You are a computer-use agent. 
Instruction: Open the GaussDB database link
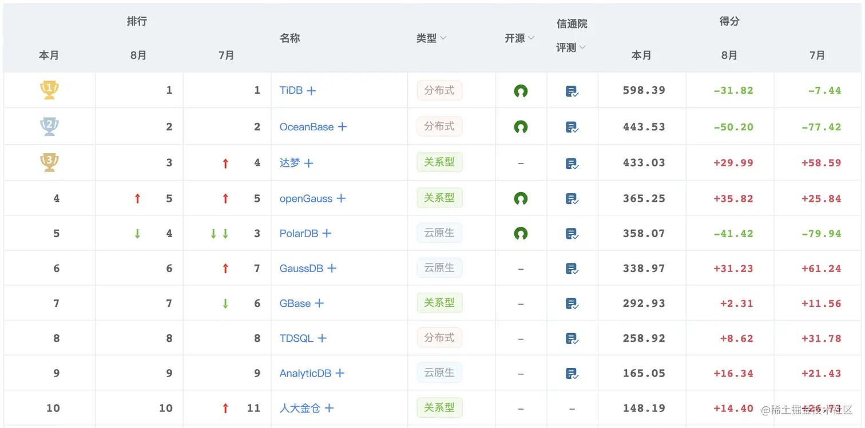click(301, 268)
